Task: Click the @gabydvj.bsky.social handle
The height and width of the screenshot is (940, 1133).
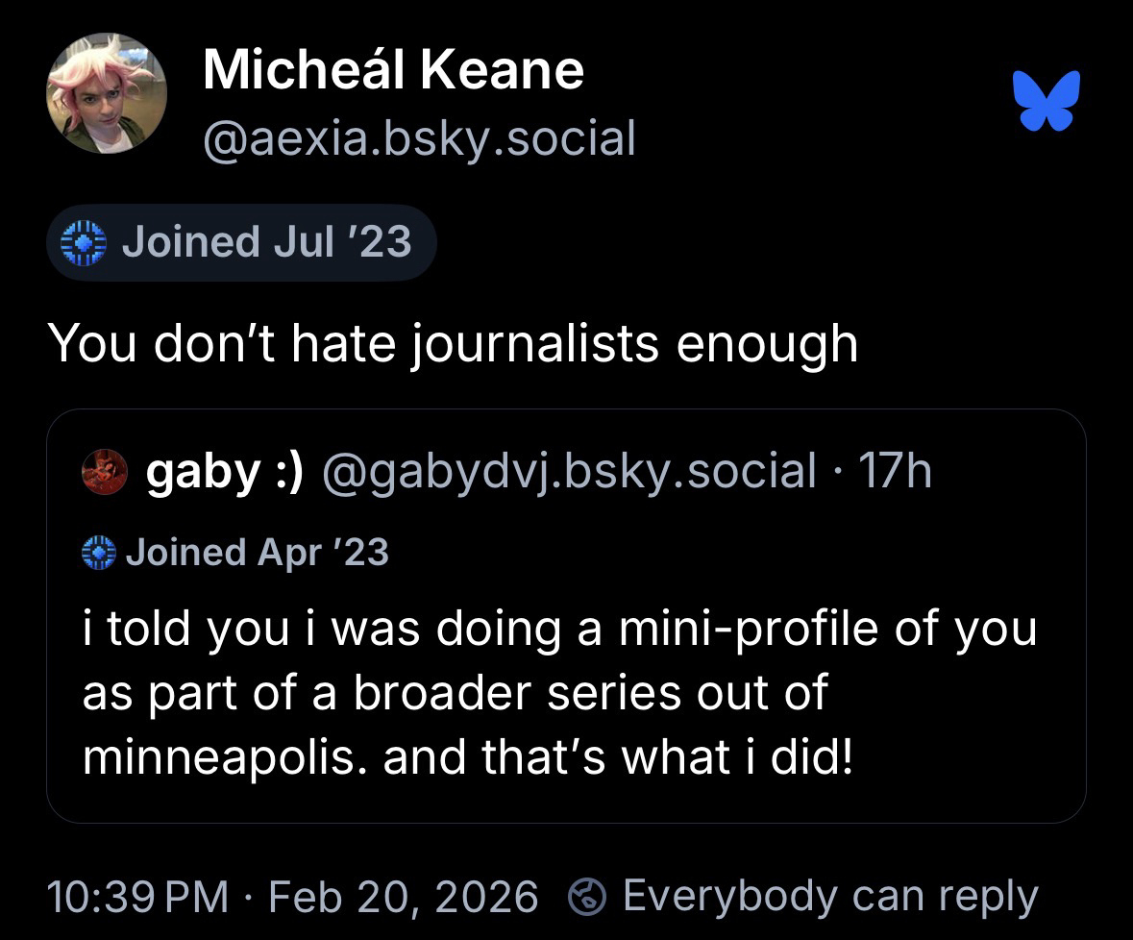Action: click(x=570, y=471)
